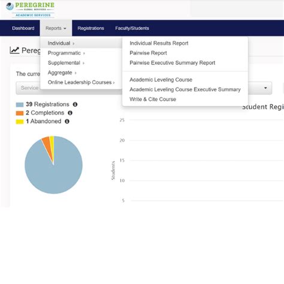The width and height of the screenshot is (284, 284).
Task: Select Academic Leveling Course Executive Summary
Action: click(x=185, y=89)
